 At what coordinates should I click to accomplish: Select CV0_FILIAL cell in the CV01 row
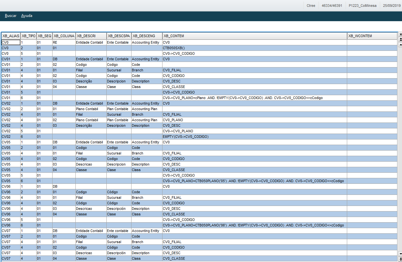pyautogui.click(x=255, y=70)
